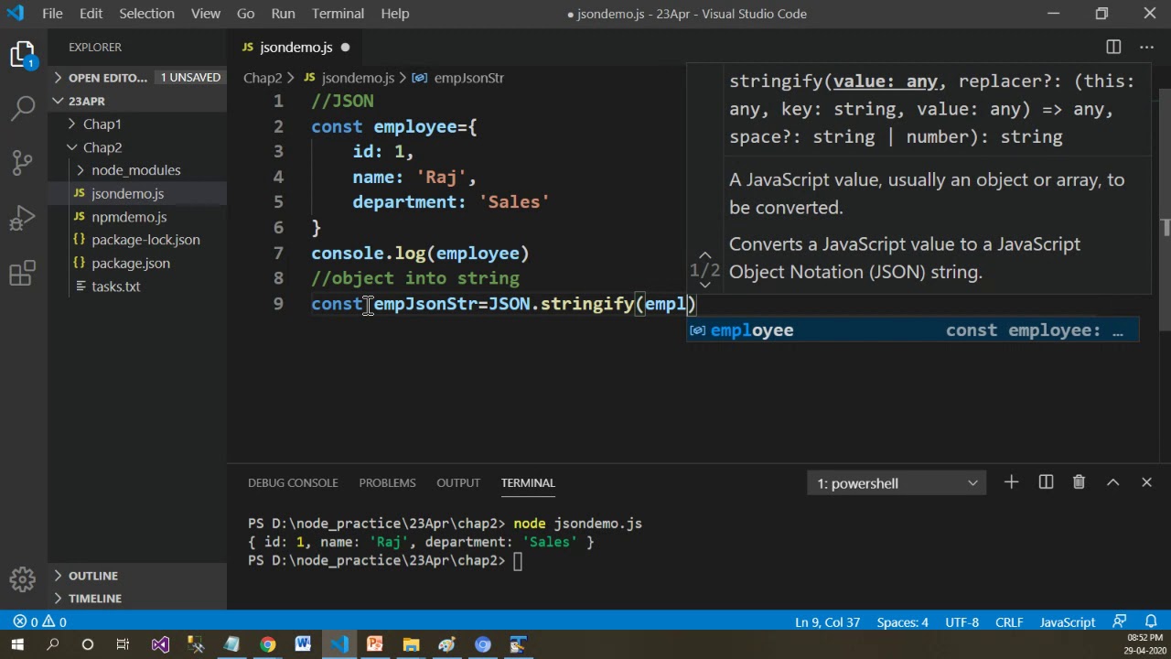Screen dimensions: 1171x659
Task: Open File Explorer from taskbar
Action: [x=411, y=645]
